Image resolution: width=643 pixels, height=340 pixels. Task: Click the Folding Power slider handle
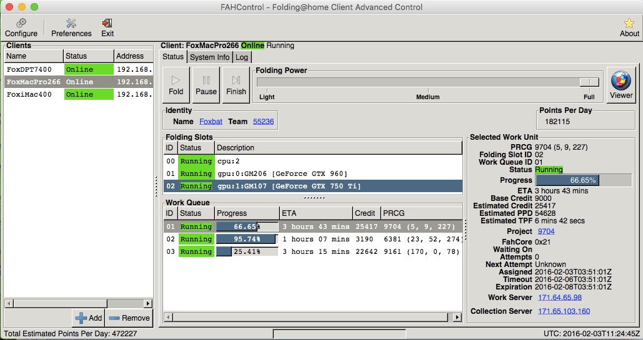point(589,82)
